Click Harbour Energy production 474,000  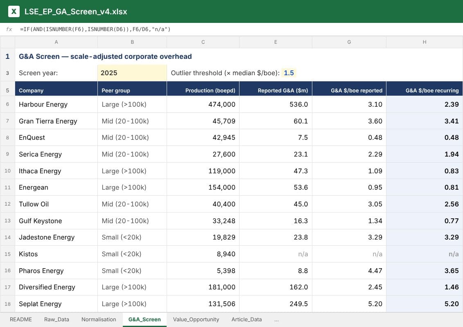203,104
